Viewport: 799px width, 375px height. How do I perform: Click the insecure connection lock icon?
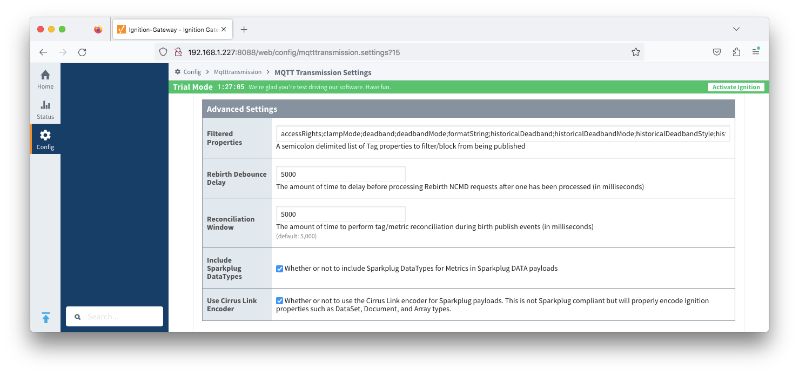(177, 52)
